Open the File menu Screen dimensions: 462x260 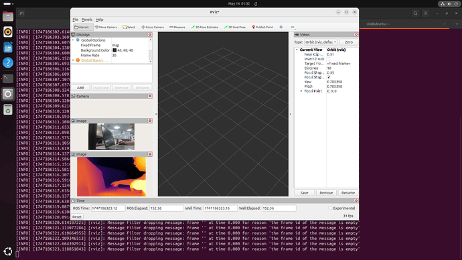click(x=76, y=19)
